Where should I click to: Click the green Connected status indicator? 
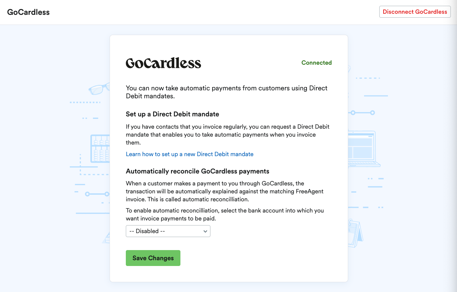(x=316, y=63)
